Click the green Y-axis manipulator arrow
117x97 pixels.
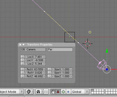click(x=107, y=50)
